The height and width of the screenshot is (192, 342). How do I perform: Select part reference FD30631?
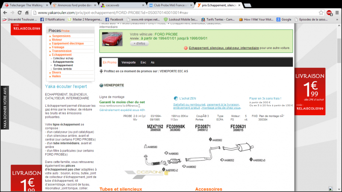coord(238,127)
